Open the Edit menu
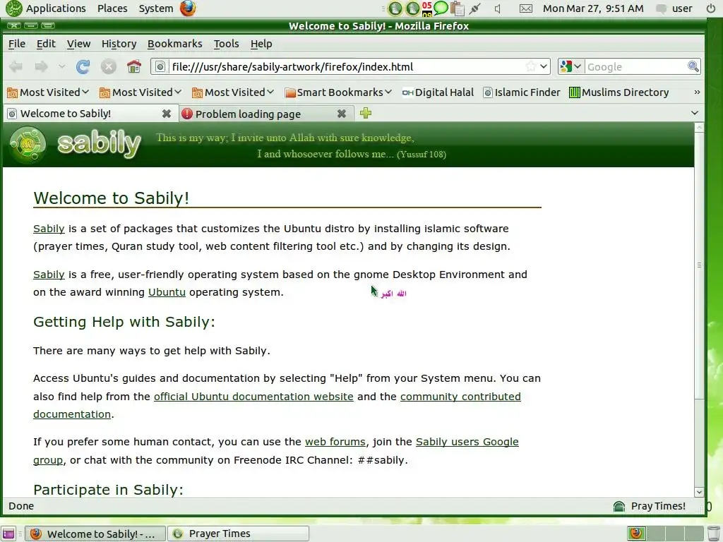 click(46, 44)
